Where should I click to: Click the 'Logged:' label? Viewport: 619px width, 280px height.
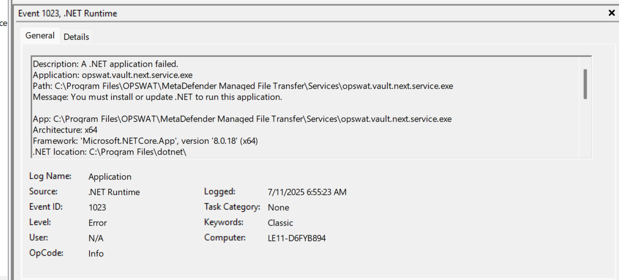[x=220, y=192]
